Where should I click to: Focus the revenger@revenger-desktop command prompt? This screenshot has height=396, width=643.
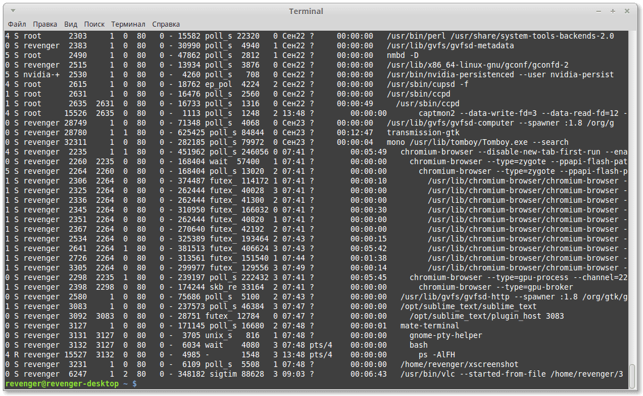tap(71, 384)
